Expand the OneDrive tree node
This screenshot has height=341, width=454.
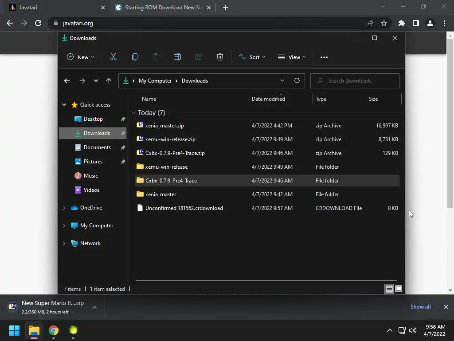[x=64, y=208]
